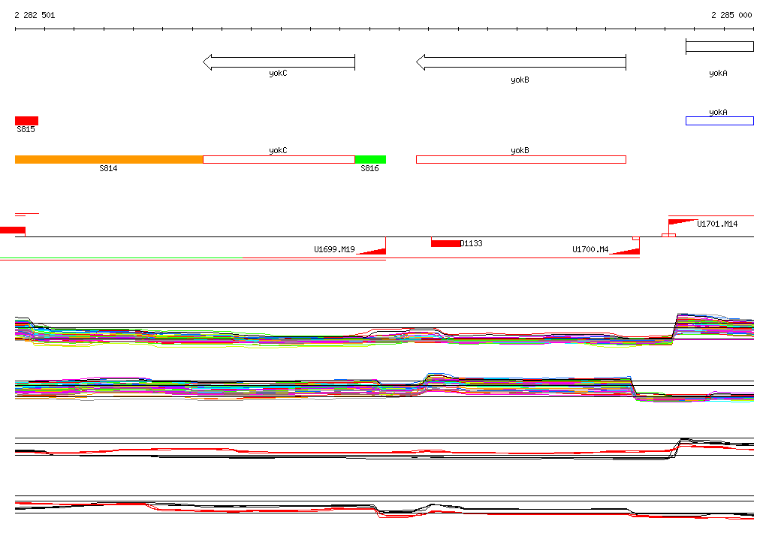
Task: Click the red D1133 bar
Action: click(x=445, y=243)
